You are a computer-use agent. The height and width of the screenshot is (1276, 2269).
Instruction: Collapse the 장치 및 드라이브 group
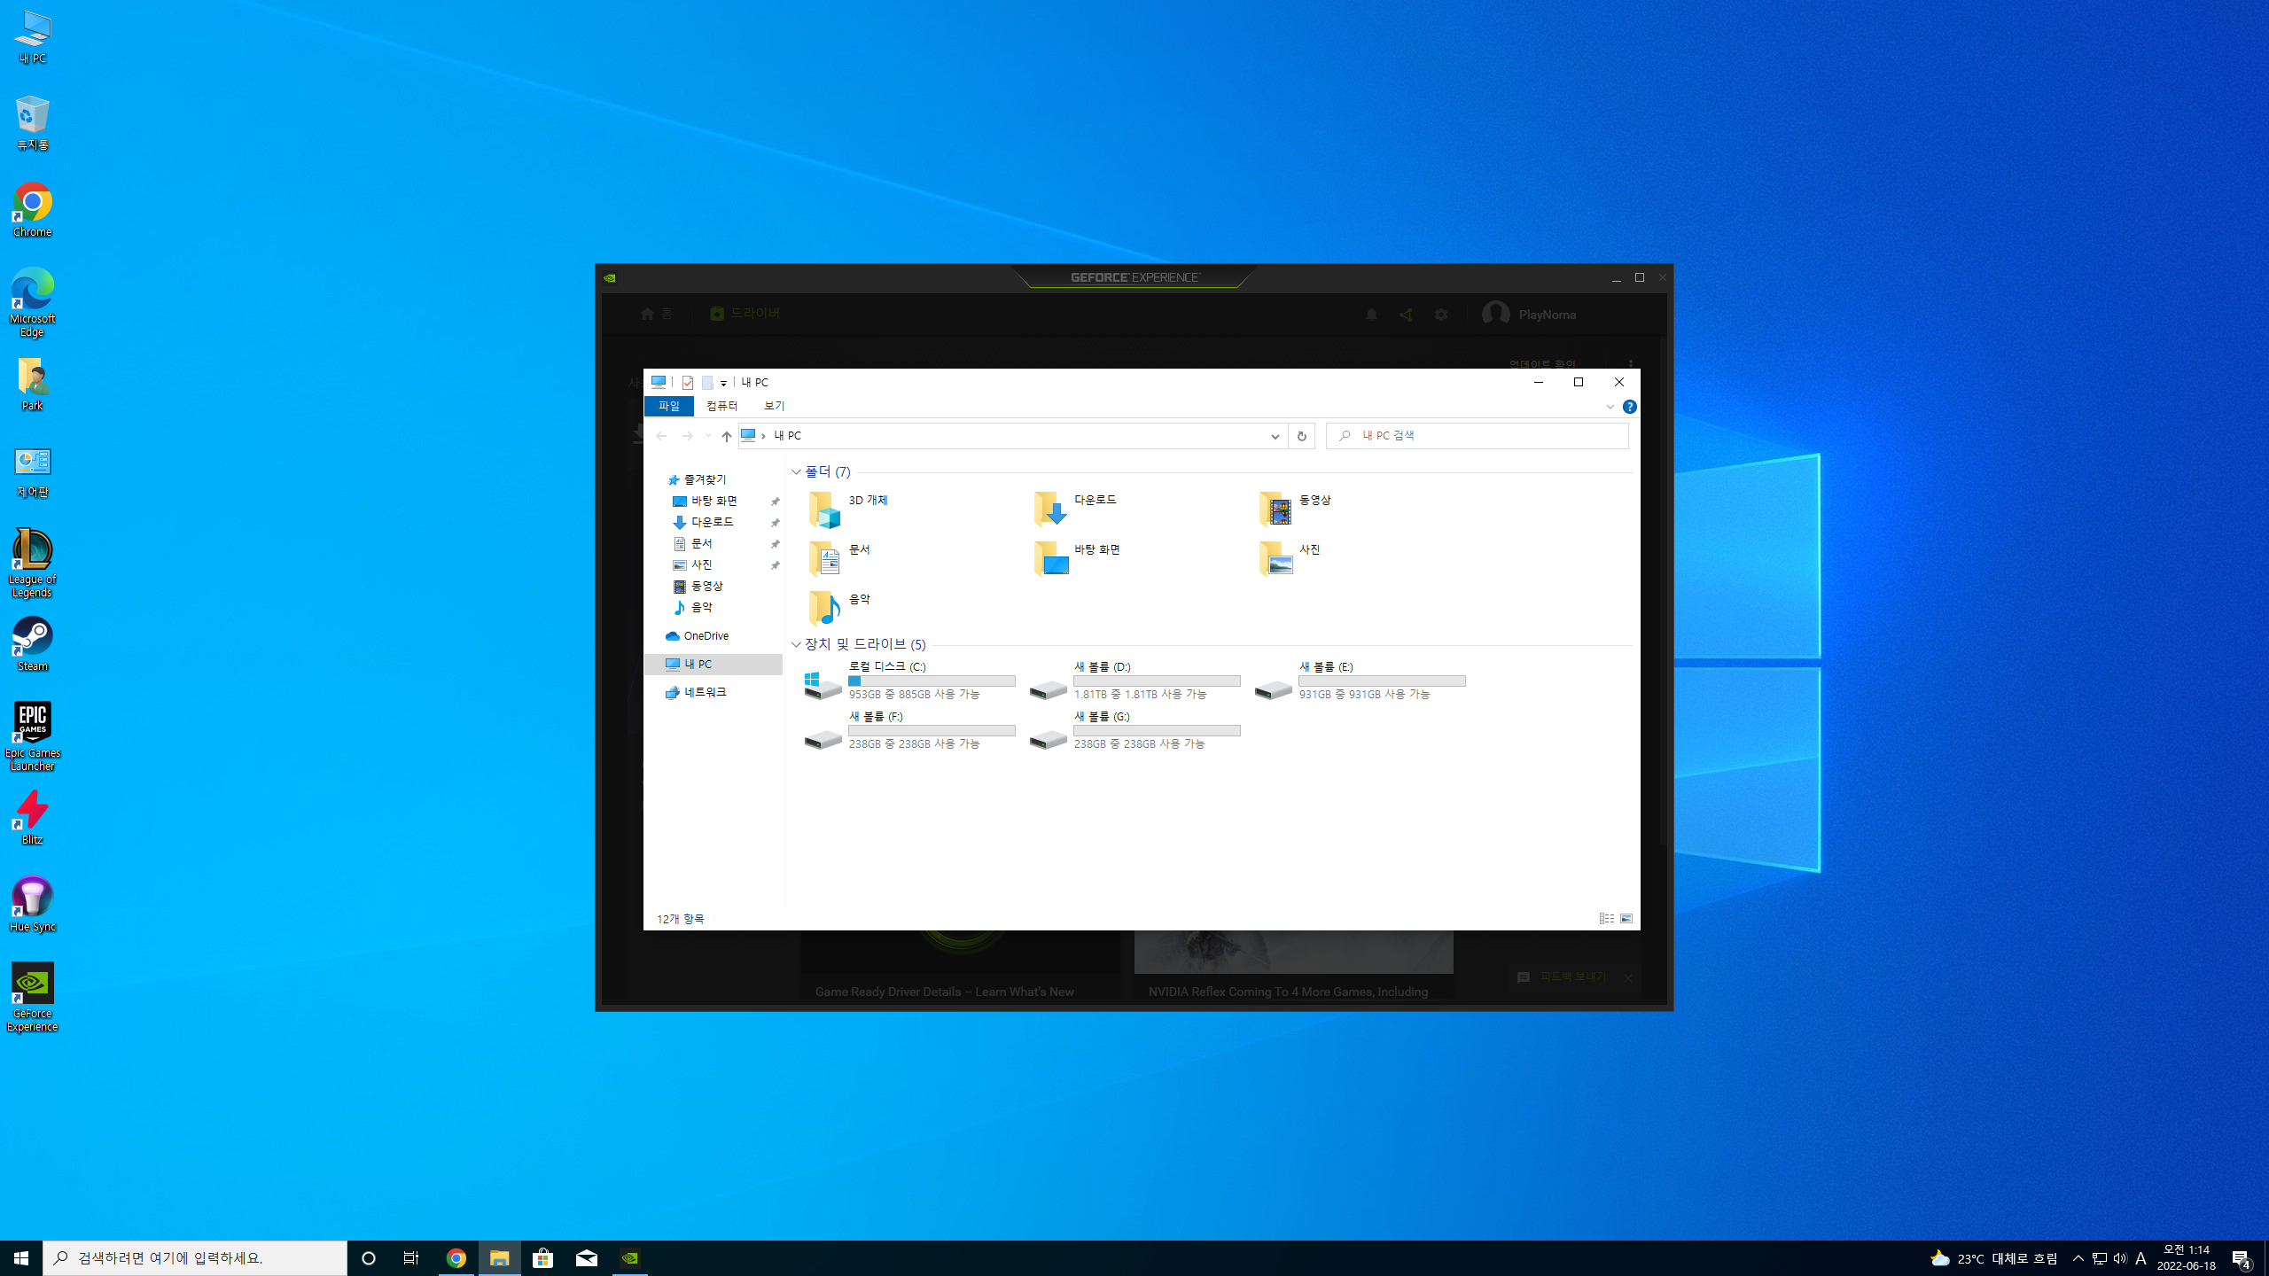click(x=796, y=644)
